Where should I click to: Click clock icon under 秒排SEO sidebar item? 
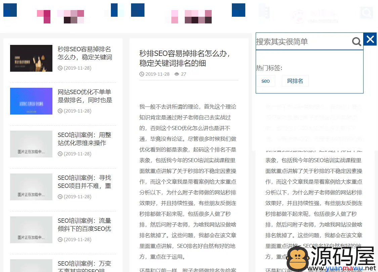point(60,68)
